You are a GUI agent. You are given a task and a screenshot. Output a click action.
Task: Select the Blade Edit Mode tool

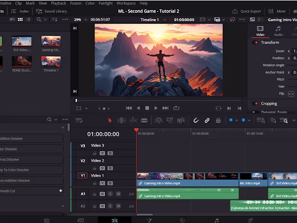(144, 120)
